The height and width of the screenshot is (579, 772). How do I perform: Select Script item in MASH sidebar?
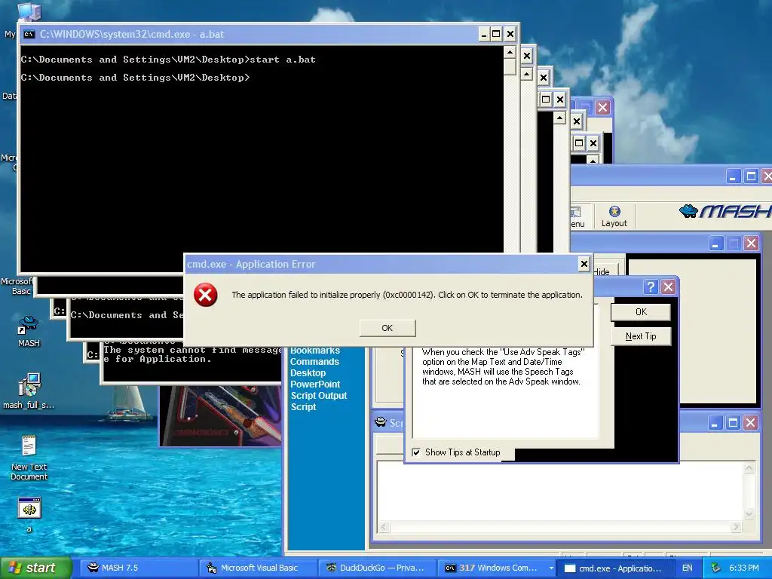click(x=303, y=407)
